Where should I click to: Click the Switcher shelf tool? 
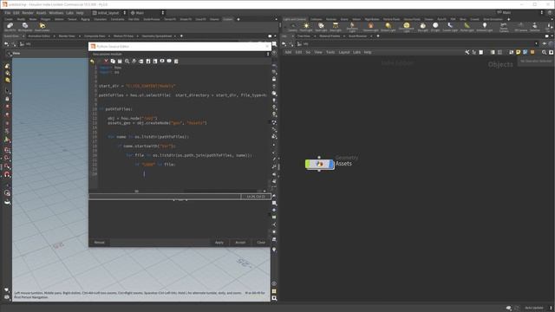(535, 27)
